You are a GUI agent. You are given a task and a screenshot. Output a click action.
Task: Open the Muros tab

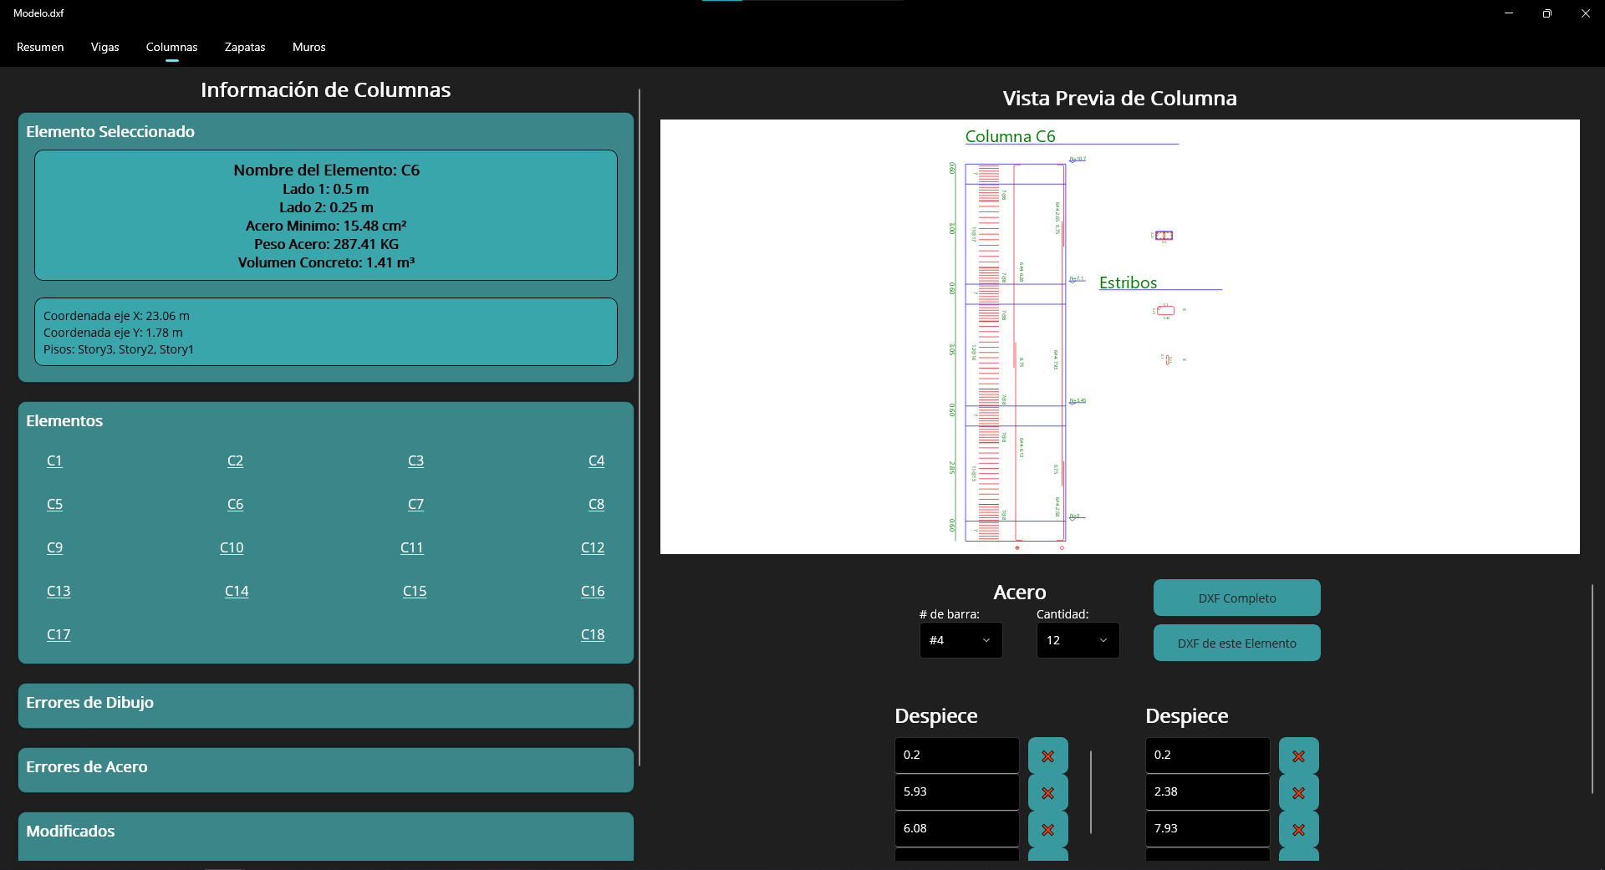(x=309, y=47)
